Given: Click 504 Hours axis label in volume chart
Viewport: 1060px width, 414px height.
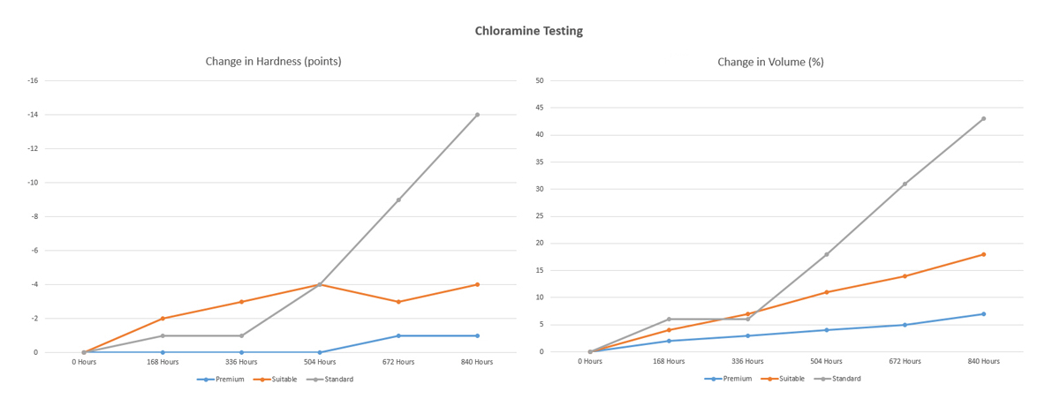Looking at the screenshot, I should [826, 361].
